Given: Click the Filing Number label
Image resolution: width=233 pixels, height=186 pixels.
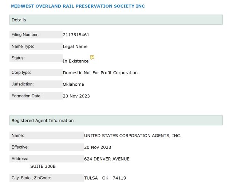Looking at the screenshot, I should (x=25, y=35).
